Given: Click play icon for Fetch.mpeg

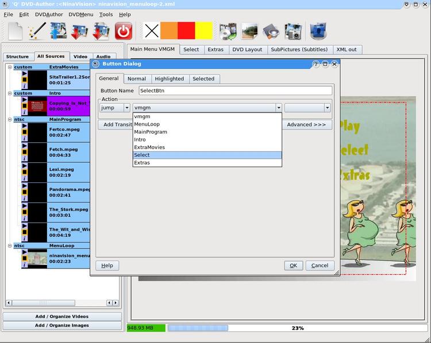Looking at the screenshot, I should [25, 146].
